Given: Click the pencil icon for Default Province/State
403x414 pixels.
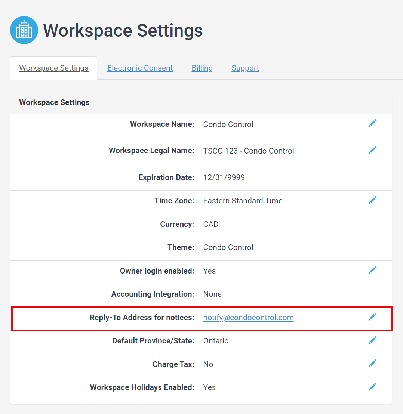Looking at the screenshot, I should (x=372, y=340).
